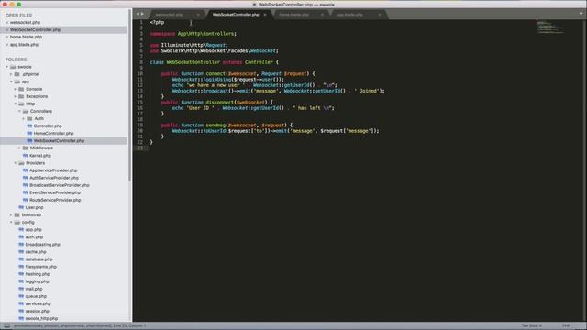
Task: Go to next tab with right arrow
Action: coord(142,14)
